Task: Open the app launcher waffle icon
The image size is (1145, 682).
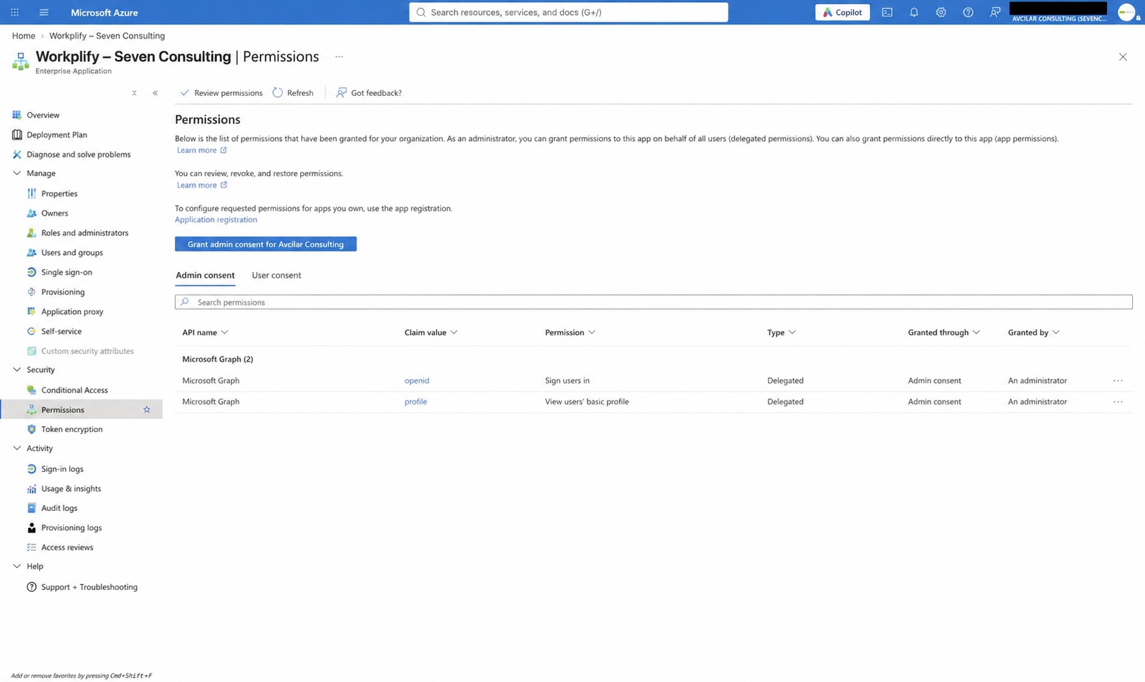Action: pos(14,12)
